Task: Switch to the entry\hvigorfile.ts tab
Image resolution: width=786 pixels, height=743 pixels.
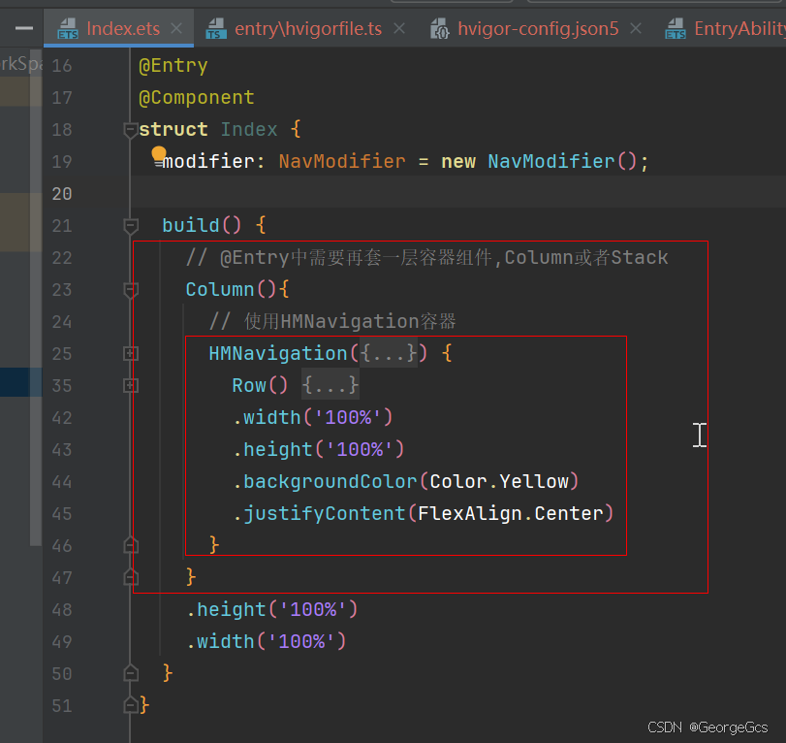Action: click(x=308, y=28)
